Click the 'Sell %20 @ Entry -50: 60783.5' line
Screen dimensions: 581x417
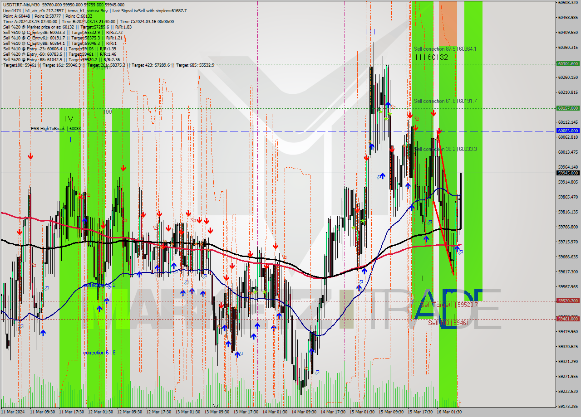click(x=60, y=54)
